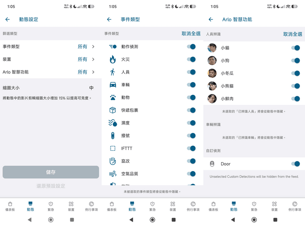Turn off the 小冬瓜 person toggle
The width and height of the screenshot is (305, 226).
295,73
